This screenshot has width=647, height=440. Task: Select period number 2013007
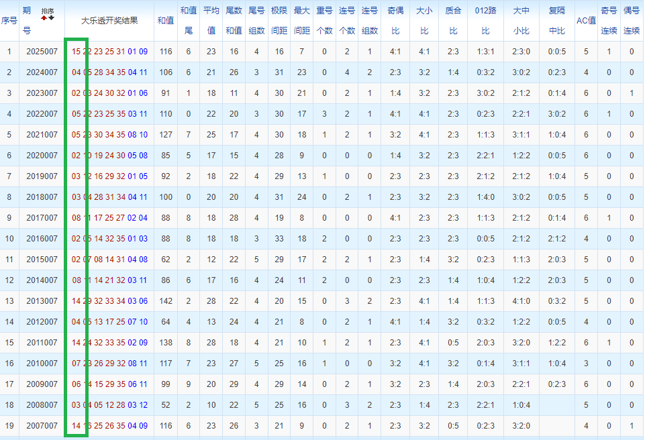pyautogui.click(x=42, y=301)
